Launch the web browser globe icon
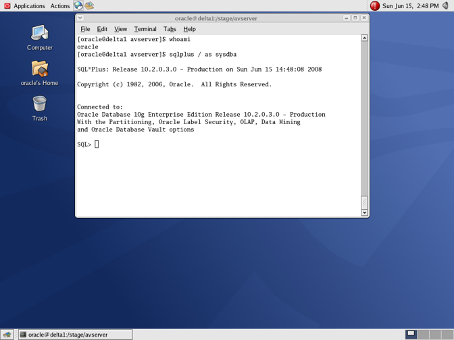This screenshot has height=340, width=454. (78, 5)
